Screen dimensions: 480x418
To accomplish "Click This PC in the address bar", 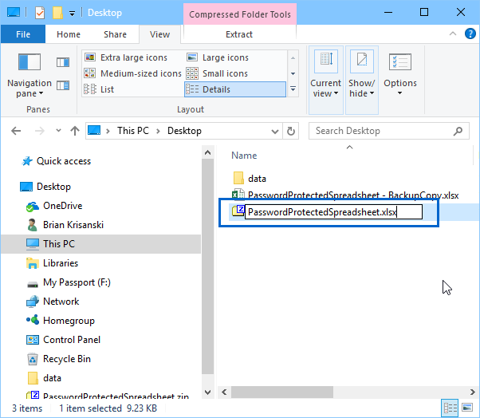I will coord(133,131).
